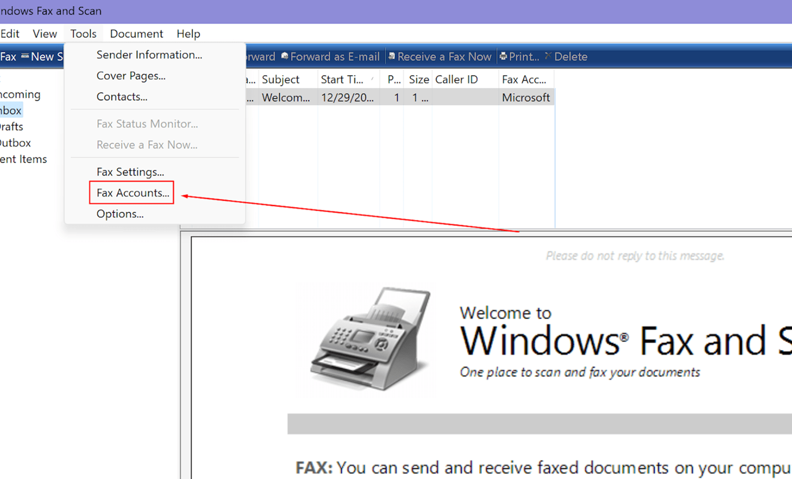Select the Outbox folder
This screenshot has width=792, height=479.
(x=15, y=143)
